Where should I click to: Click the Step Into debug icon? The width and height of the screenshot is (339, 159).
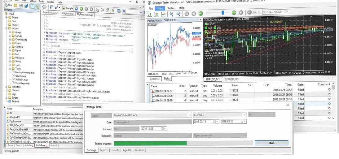(x=97, y=10)
